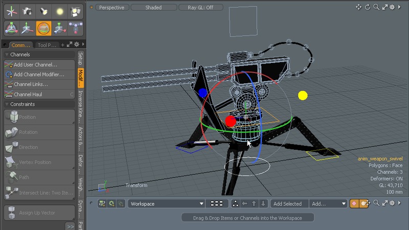Click Intersect Line: Two Items
The height and width of the screenshot is (230, 409).
click(x=39, y=193)
